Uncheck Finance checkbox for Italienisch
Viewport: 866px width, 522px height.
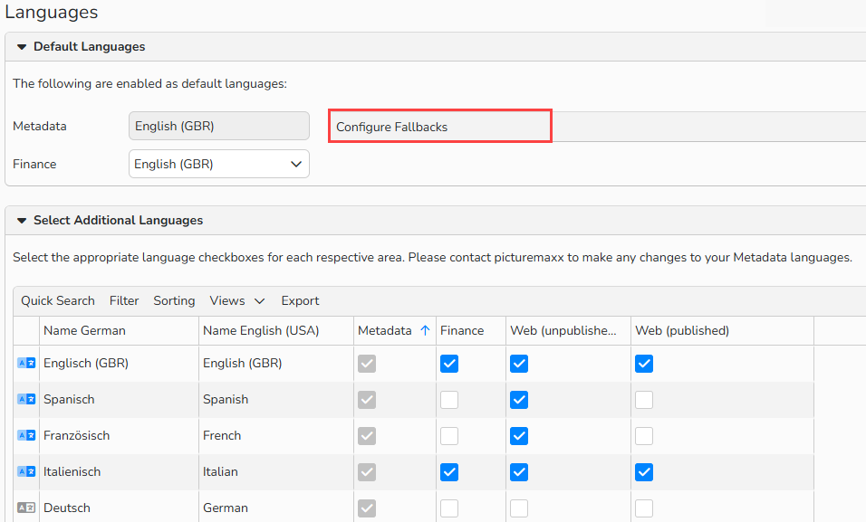[449, 472]
